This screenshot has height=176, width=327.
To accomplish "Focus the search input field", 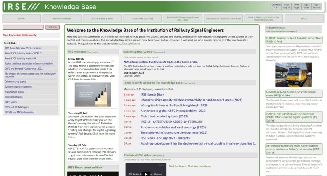I will click(23, 27).
